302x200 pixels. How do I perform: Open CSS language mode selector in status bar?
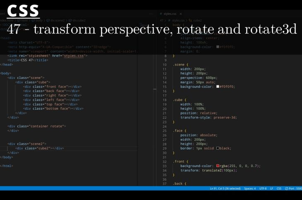pyautogui.click(x=279, y=188)
